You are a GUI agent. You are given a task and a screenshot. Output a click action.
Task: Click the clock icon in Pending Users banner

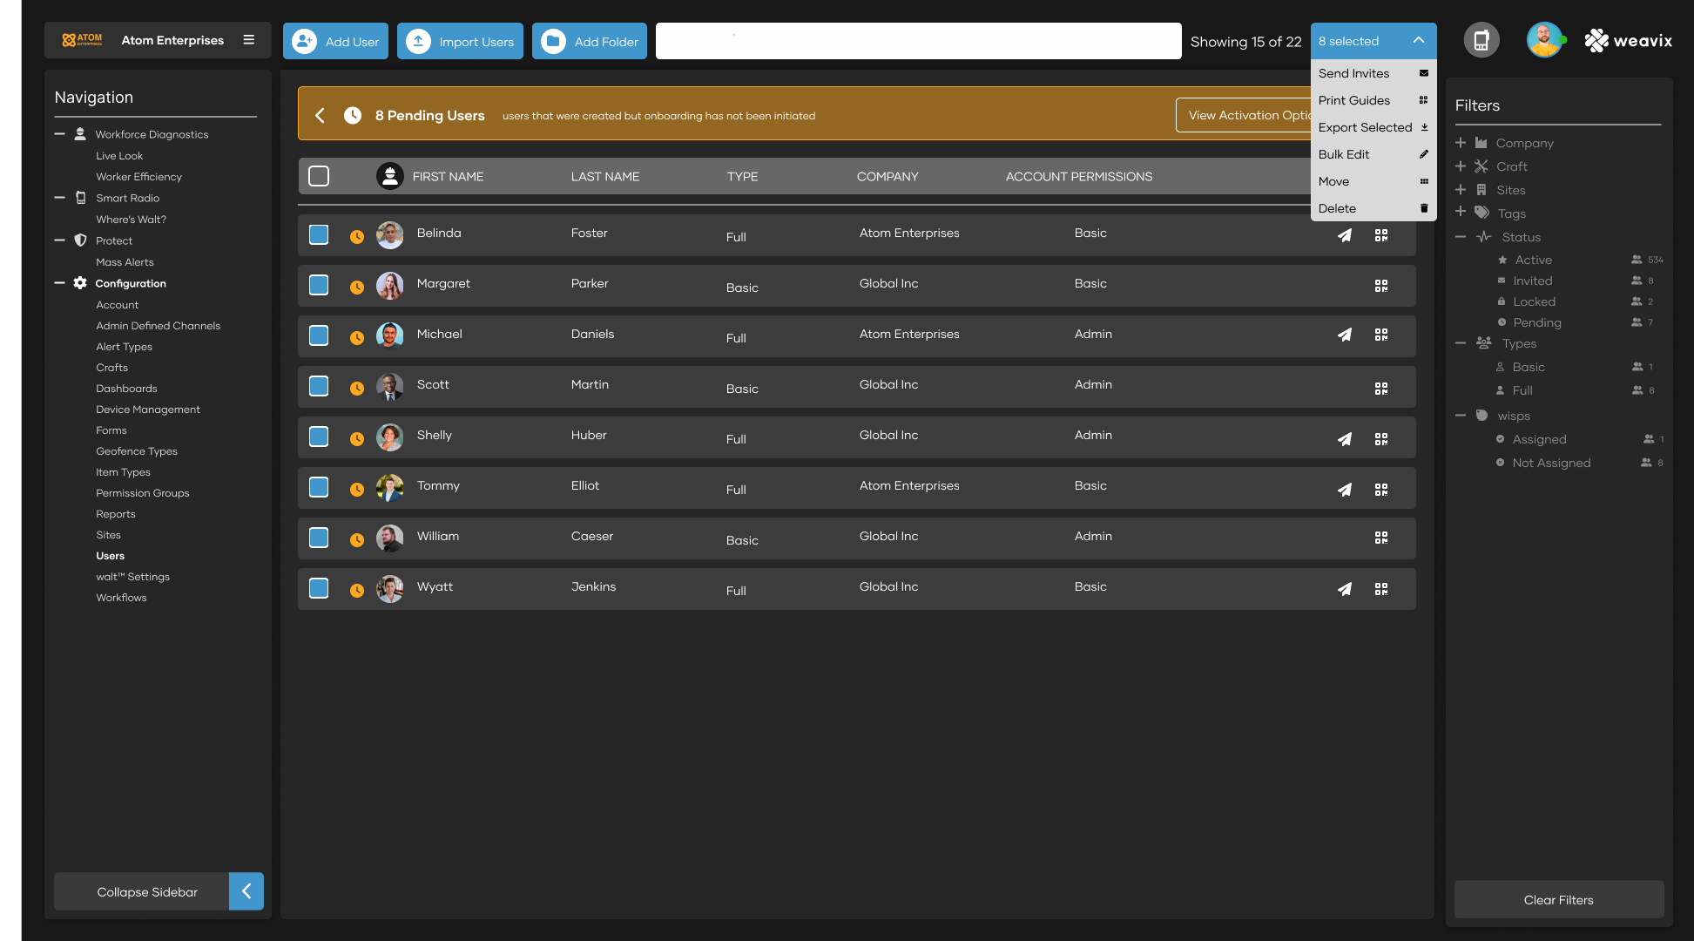pyautogui.click(x=353, y=115)
